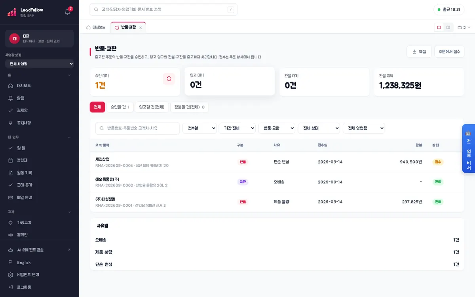Open the (주)대성정밀 return row
The height and width of the screenshot is (297, 475).
[277, 202]
